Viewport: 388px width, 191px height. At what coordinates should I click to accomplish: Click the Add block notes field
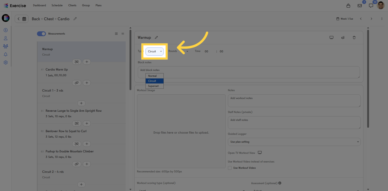click(x=249, y=72)
